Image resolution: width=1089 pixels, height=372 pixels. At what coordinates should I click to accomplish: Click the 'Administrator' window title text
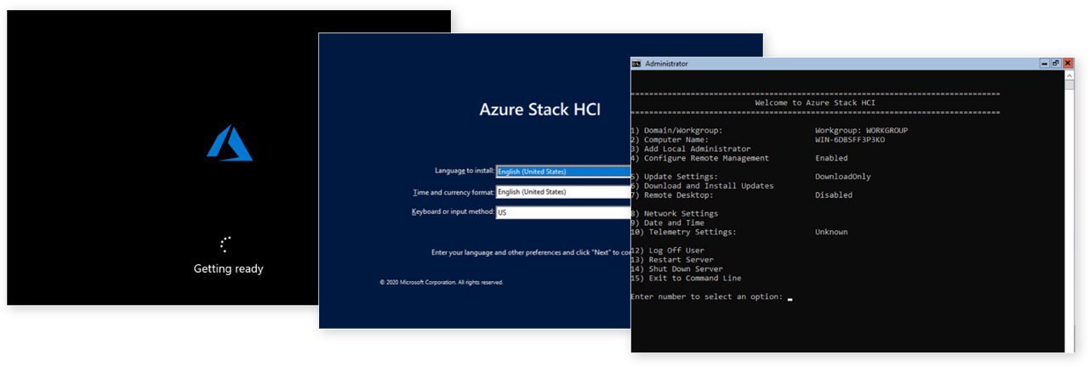(667, 64)
